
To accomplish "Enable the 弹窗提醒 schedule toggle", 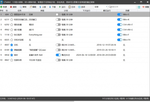I will pos(58,50).
